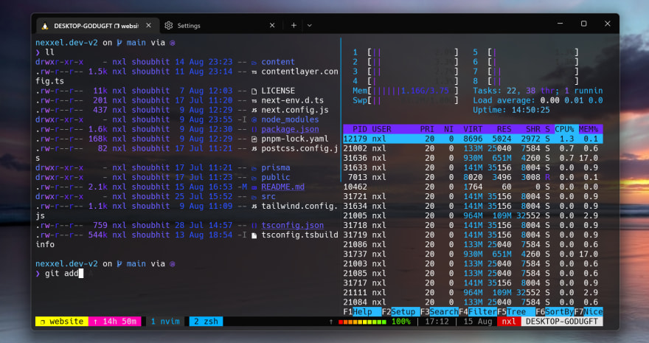Open the new tab dropdown chevron

pos(309,25)
